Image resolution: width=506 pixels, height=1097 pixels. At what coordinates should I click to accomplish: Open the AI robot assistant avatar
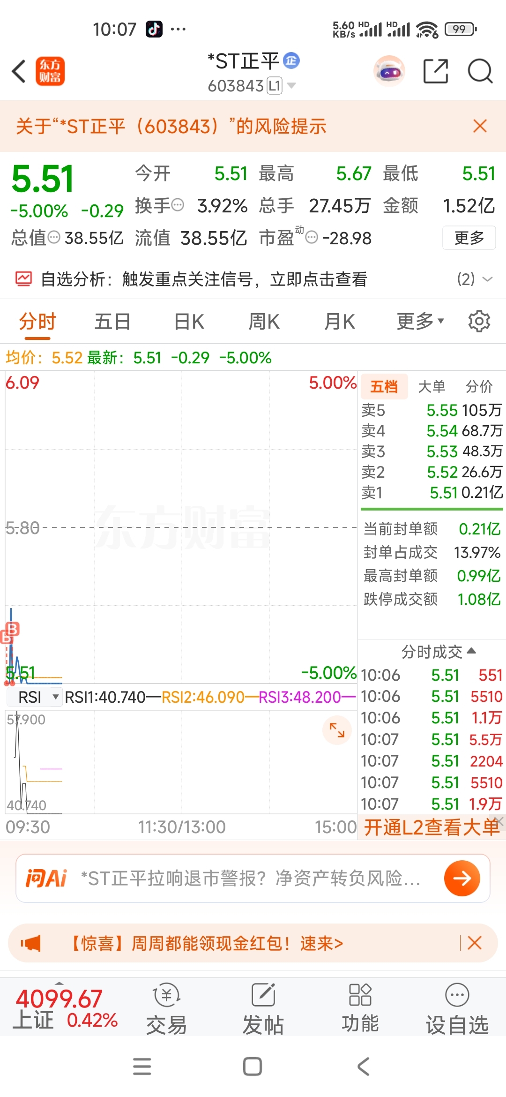[389, 71]
